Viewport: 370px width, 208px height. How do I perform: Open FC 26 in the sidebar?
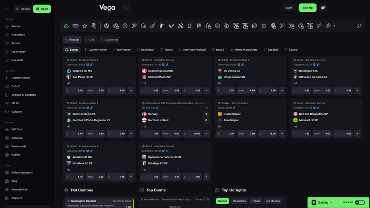click(15, 103)
